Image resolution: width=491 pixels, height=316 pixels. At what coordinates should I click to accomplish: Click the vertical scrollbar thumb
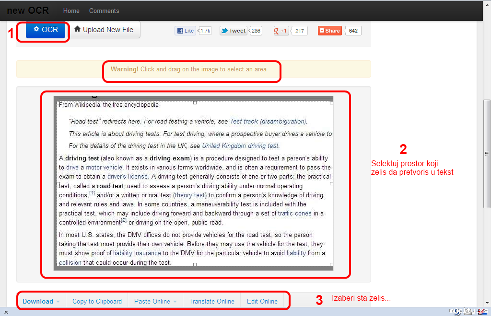click(487, 154)
